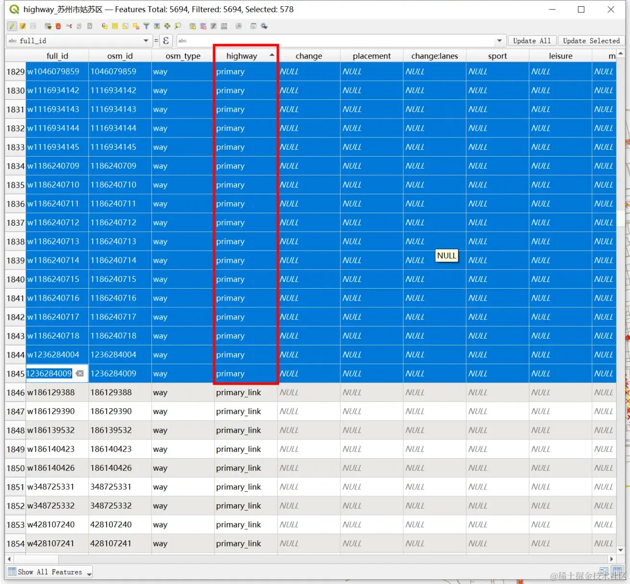
Task: Expand the expression history dropdown arrow
Action: [x=499, y=41]
